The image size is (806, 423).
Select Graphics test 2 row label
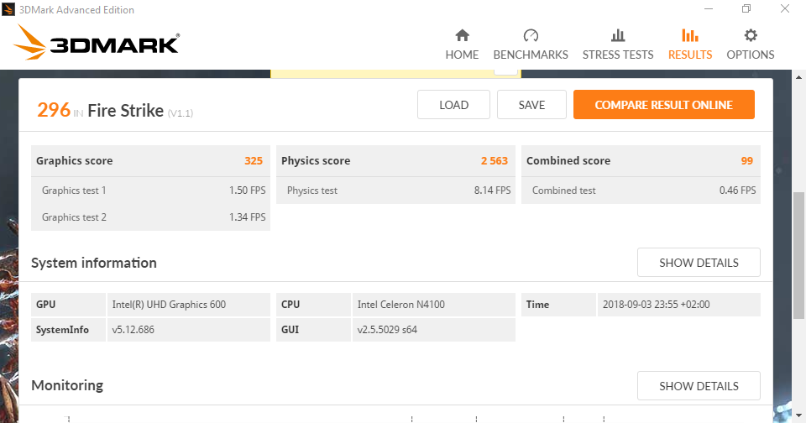coord(74,217)
